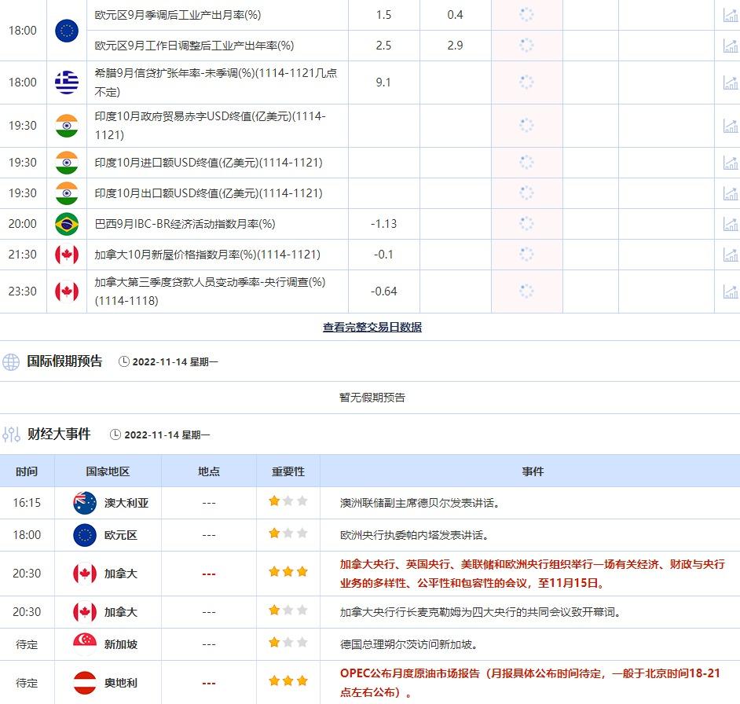Click the sliders icon beside 财经大事件
Screen dimensions: 740x704
(x=11, y=434)
